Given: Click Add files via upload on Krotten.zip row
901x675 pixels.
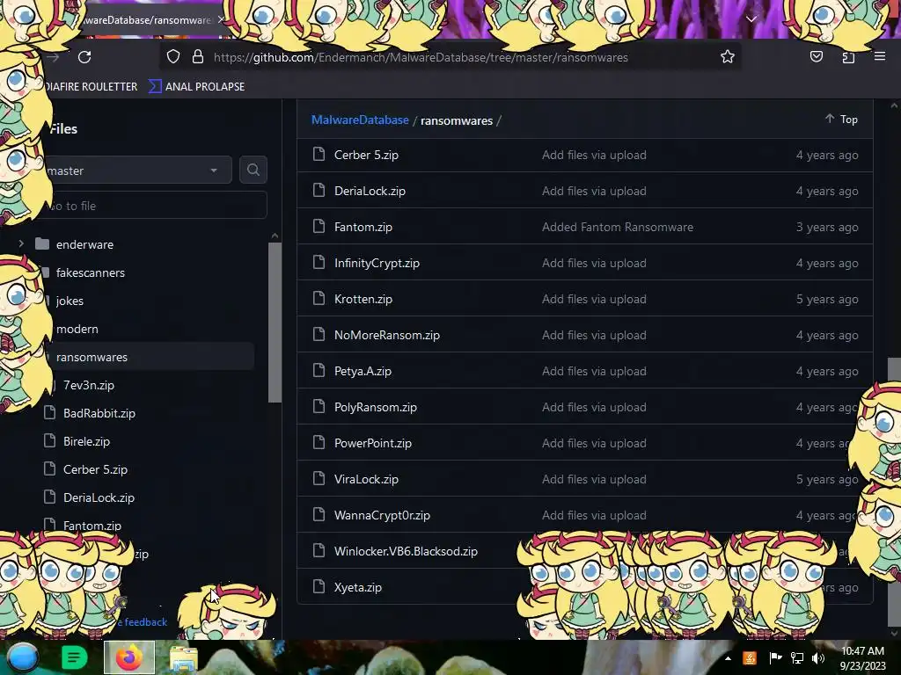Looking at the screenshot, I should click(594, 299).
